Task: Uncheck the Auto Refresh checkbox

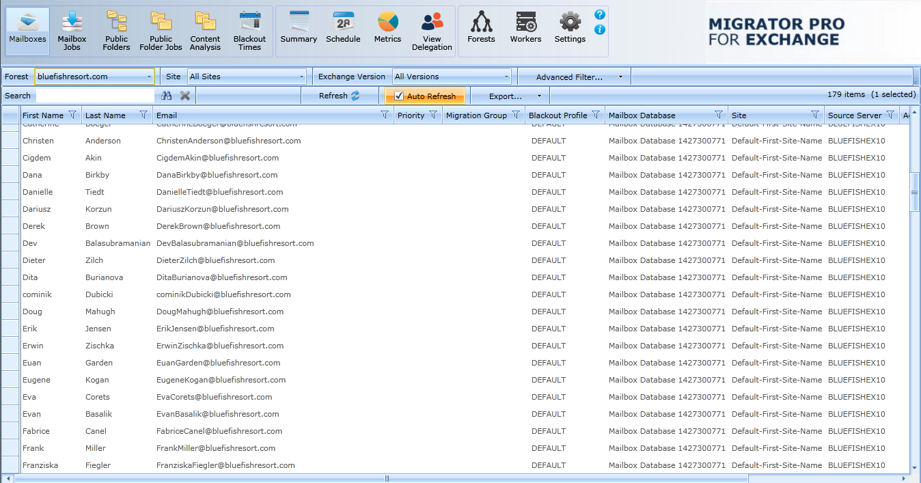Action: click(400, 96)
